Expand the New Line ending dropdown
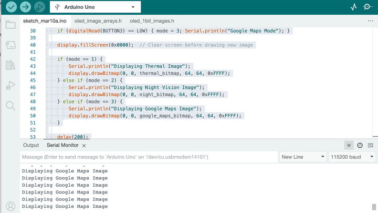Screen dimensions: 378x213 click(x=303, y=157)
